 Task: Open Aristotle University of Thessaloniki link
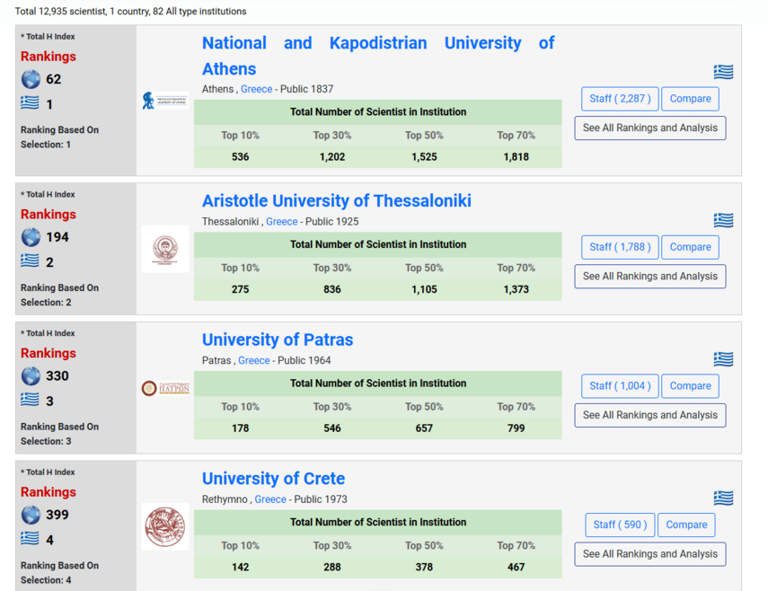tap(336, 200)
